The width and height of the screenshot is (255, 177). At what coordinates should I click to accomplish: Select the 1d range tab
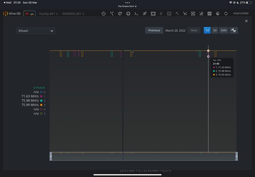point(207,30)
